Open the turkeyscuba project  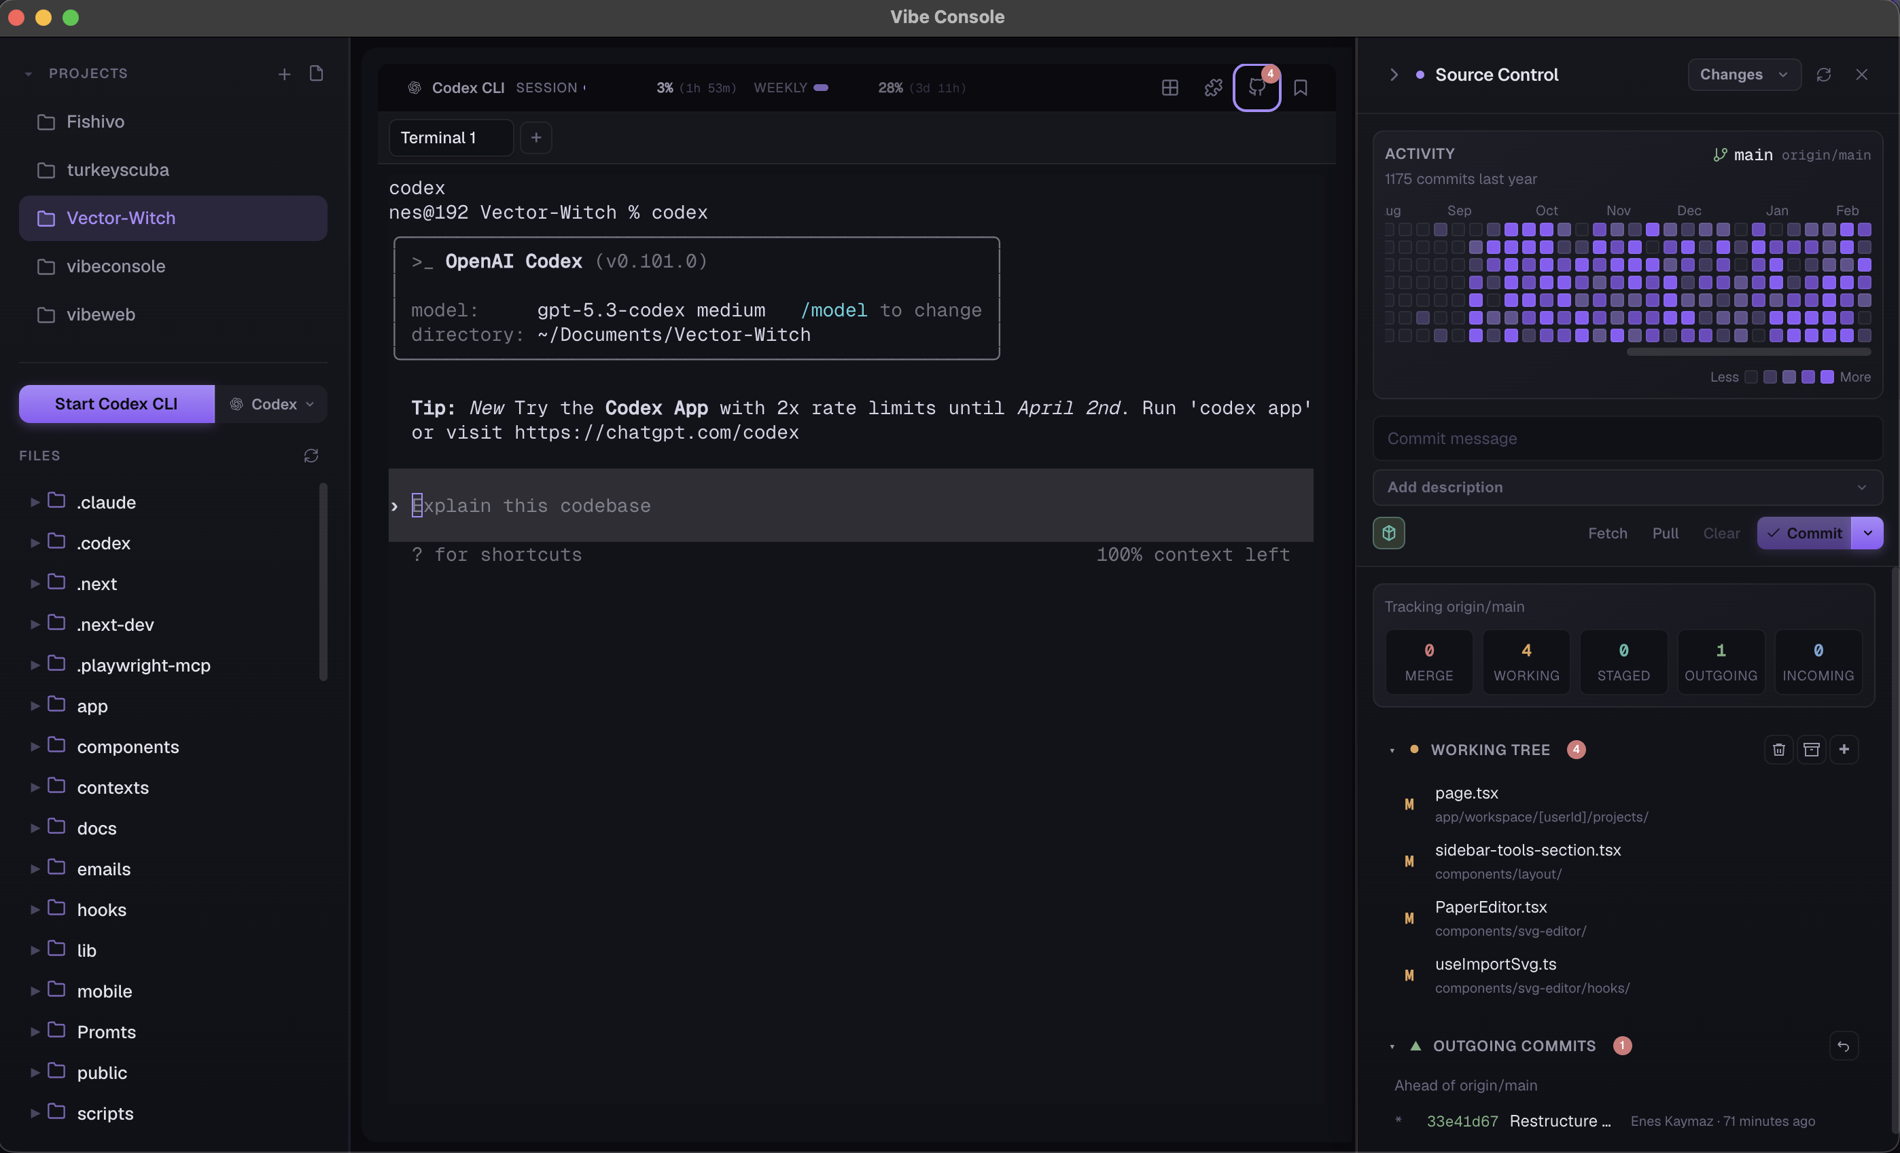[173, 170]
